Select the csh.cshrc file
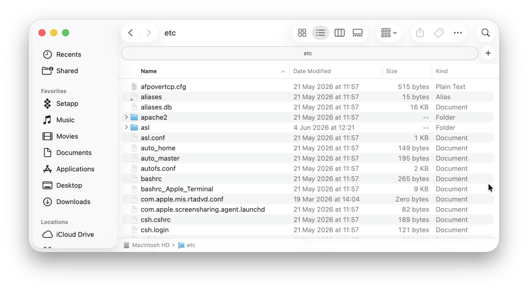 [x=308, y=220]
